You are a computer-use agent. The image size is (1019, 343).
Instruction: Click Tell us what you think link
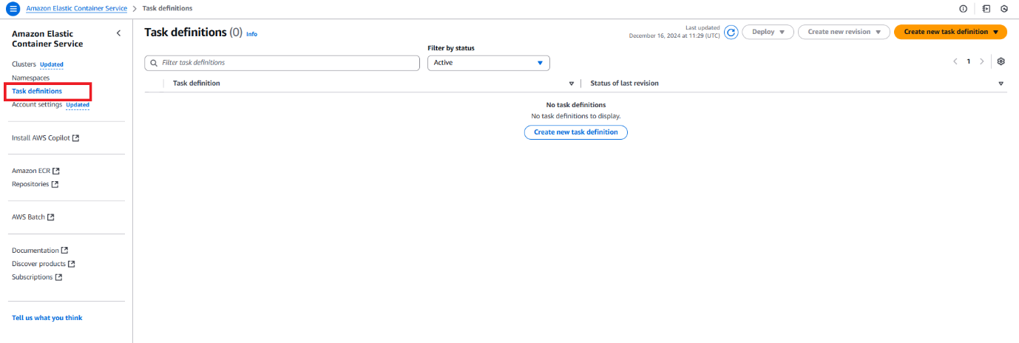[47, 318]
